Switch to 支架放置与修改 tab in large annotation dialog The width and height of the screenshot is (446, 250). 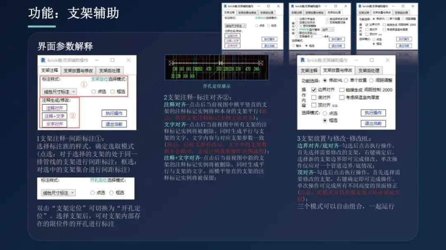click(x=78, y=71)
